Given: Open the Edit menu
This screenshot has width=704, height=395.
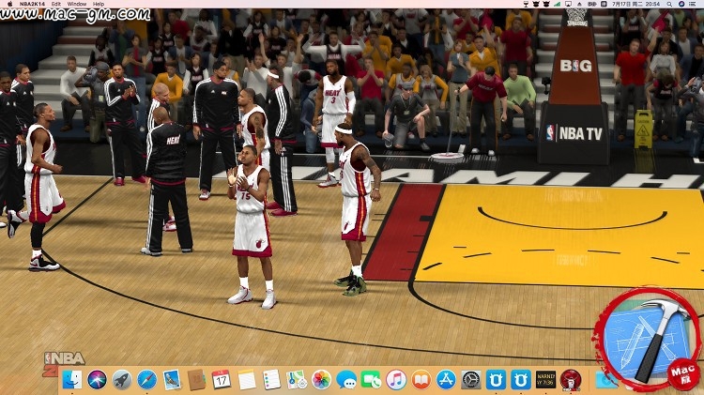Looking at the screenshot, I should pos(56,4).
